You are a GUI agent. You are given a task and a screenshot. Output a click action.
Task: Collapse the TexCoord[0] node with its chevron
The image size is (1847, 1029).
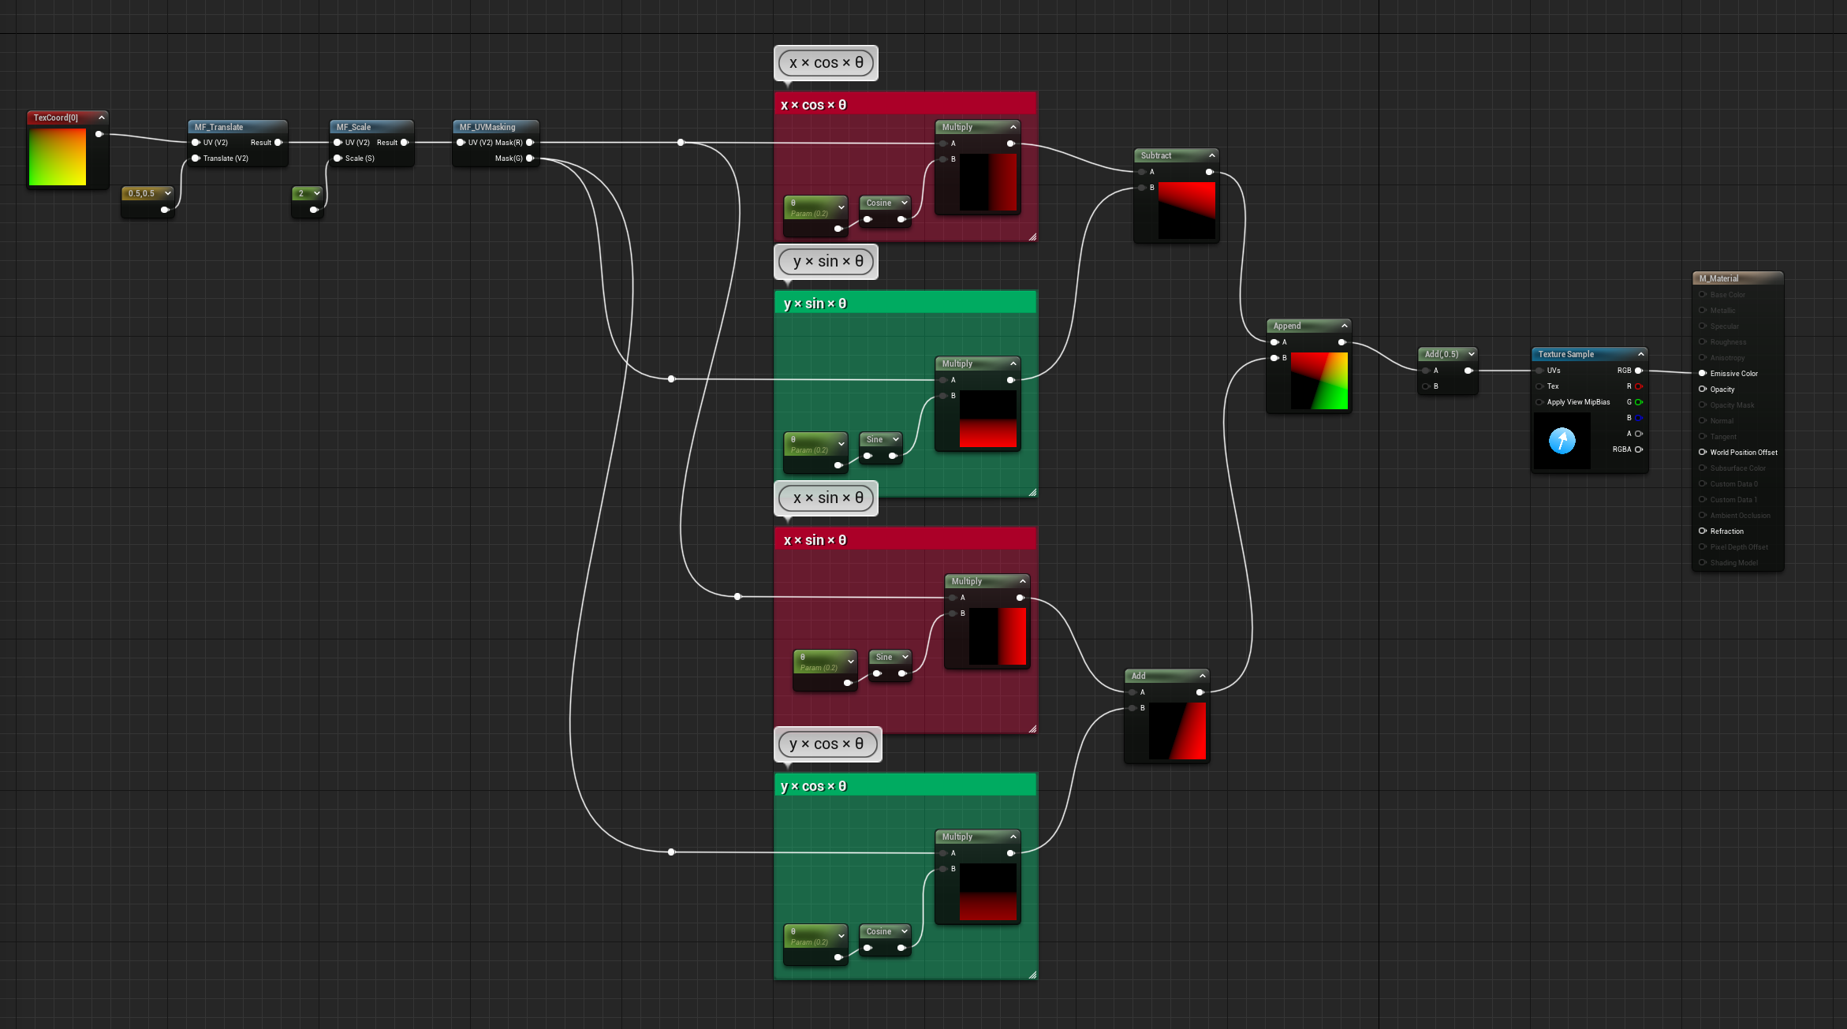(102, 117)
